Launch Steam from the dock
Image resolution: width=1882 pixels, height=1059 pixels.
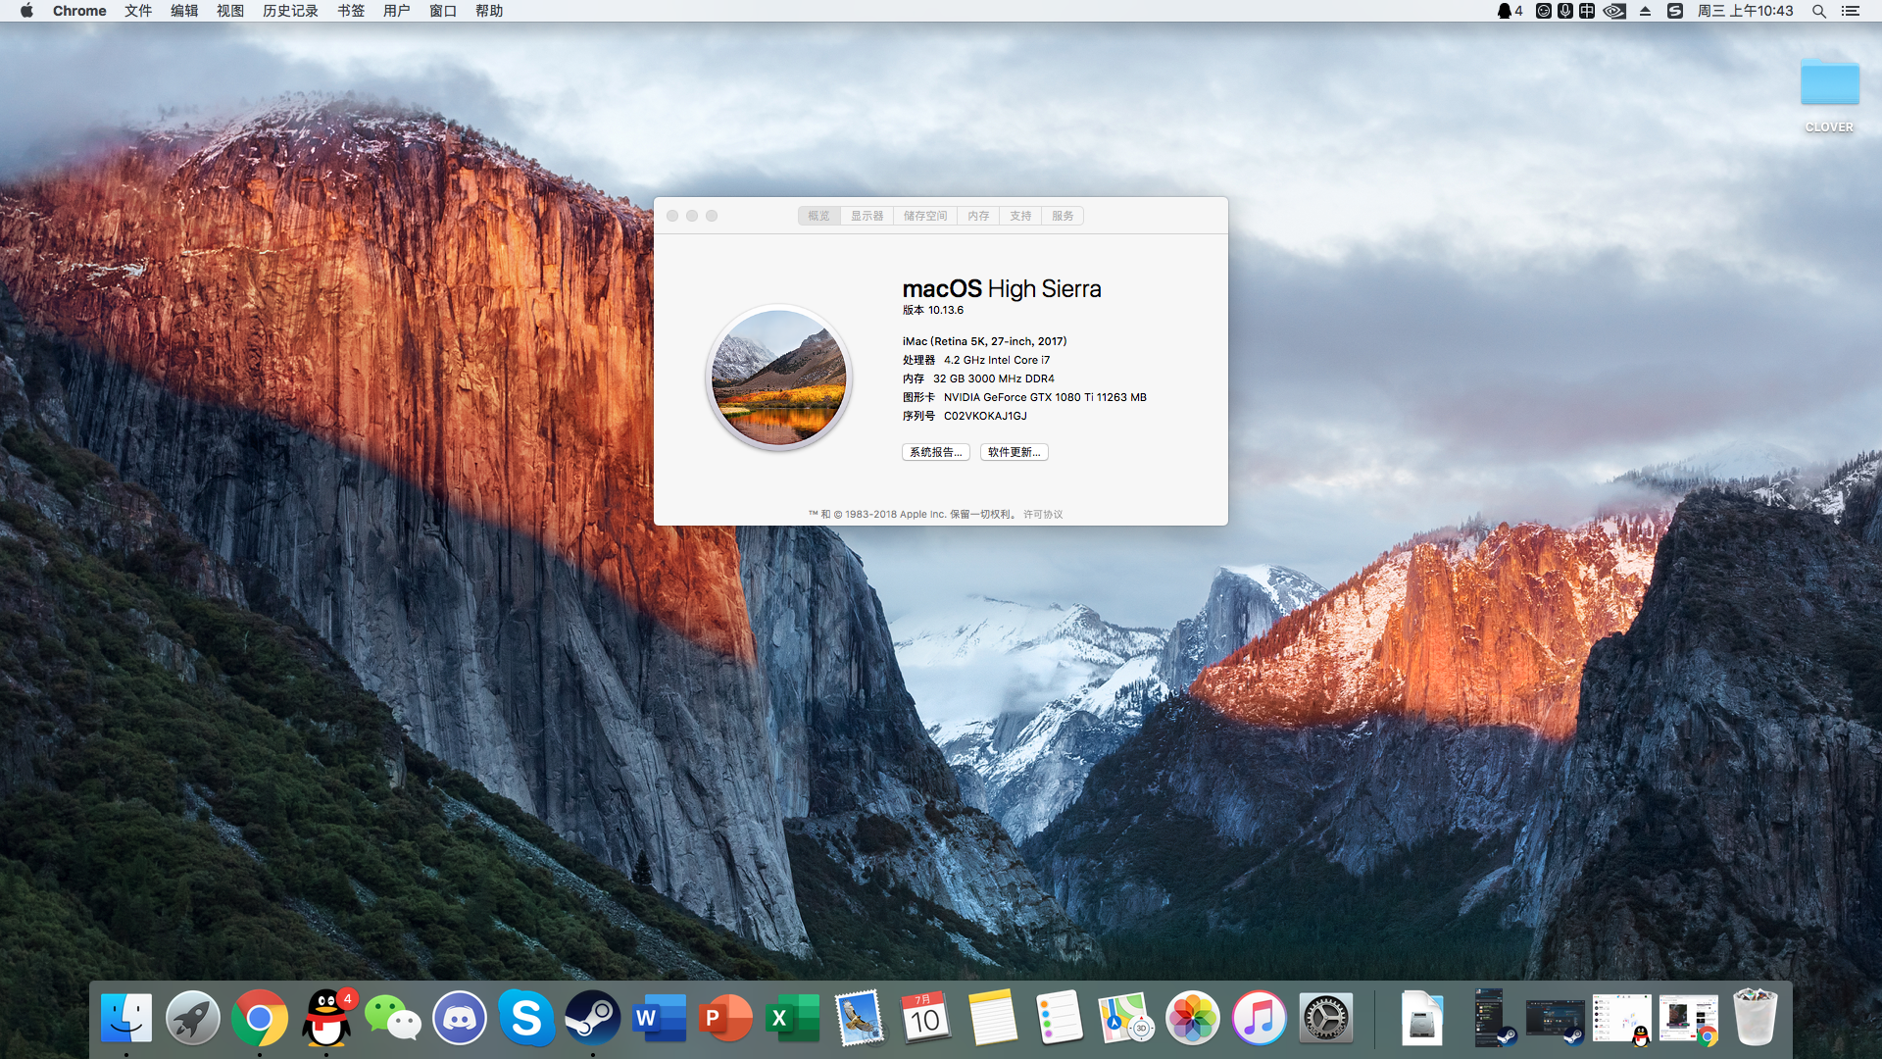tap(592, 1018)
